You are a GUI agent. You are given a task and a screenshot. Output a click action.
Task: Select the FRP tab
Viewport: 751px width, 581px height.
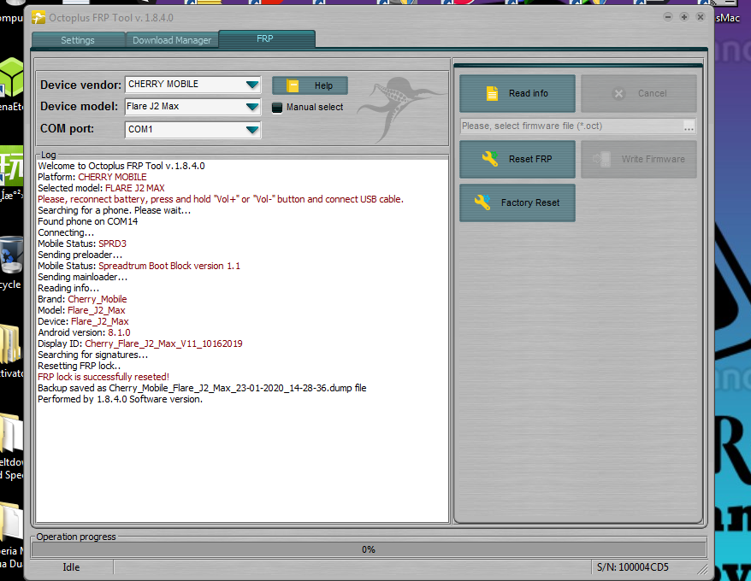click(x=266, y=38)
